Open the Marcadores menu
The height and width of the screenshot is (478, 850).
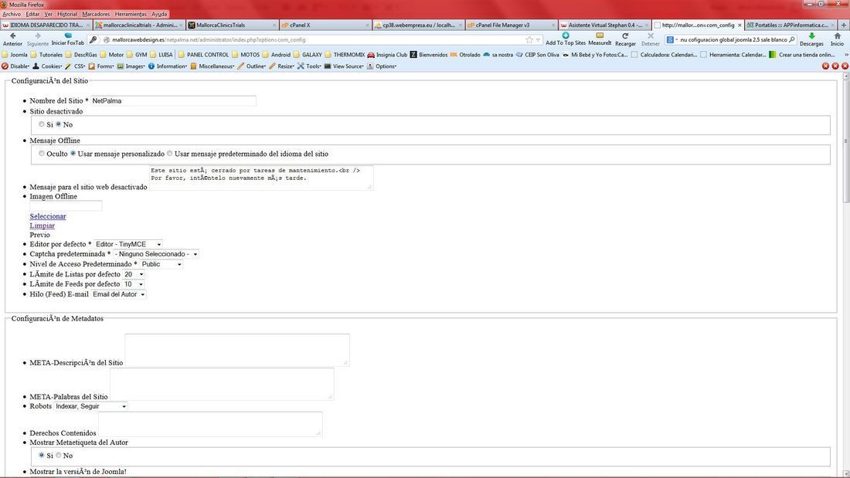tap(96, 14)
